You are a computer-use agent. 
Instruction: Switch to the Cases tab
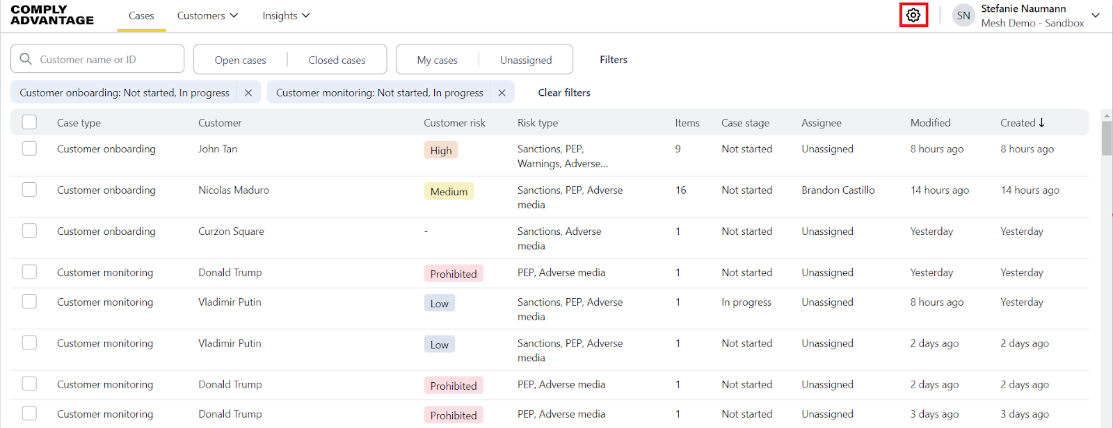141,15
